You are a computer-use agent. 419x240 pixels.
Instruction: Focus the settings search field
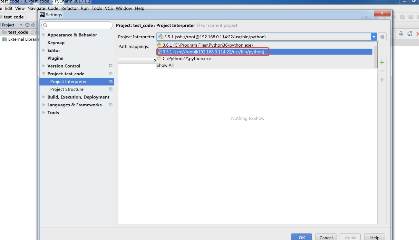point(77,25)
